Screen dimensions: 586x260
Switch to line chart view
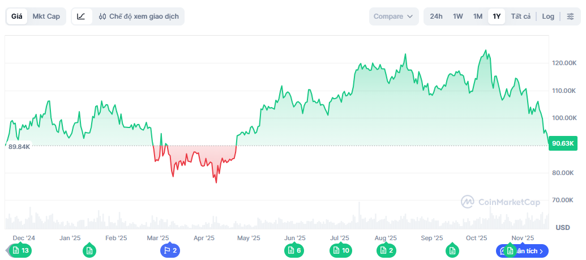pos(82,16)
